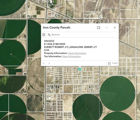Click the white building south of subdivision
The width and height of the screenshot is (140, 120).
point(50,97)
